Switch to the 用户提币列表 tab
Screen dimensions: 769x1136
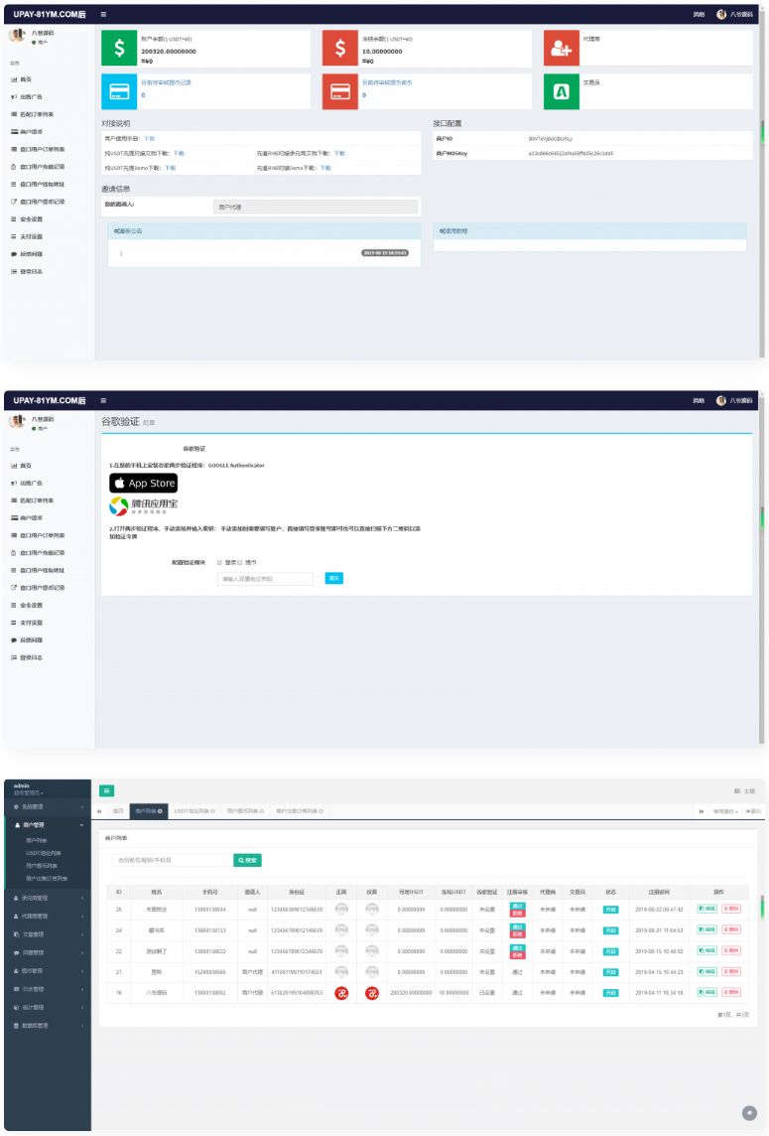tap(245, 811)
